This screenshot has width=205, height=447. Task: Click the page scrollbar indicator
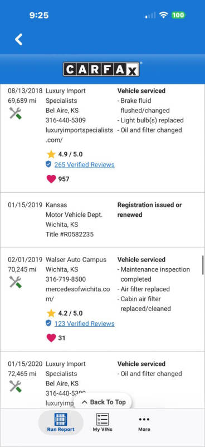[203, 265]
